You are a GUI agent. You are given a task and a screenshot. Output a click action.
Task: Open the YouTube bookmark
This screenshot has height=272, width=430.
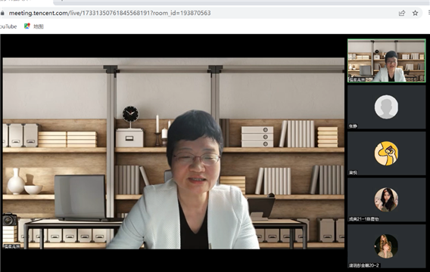(8, 26)
